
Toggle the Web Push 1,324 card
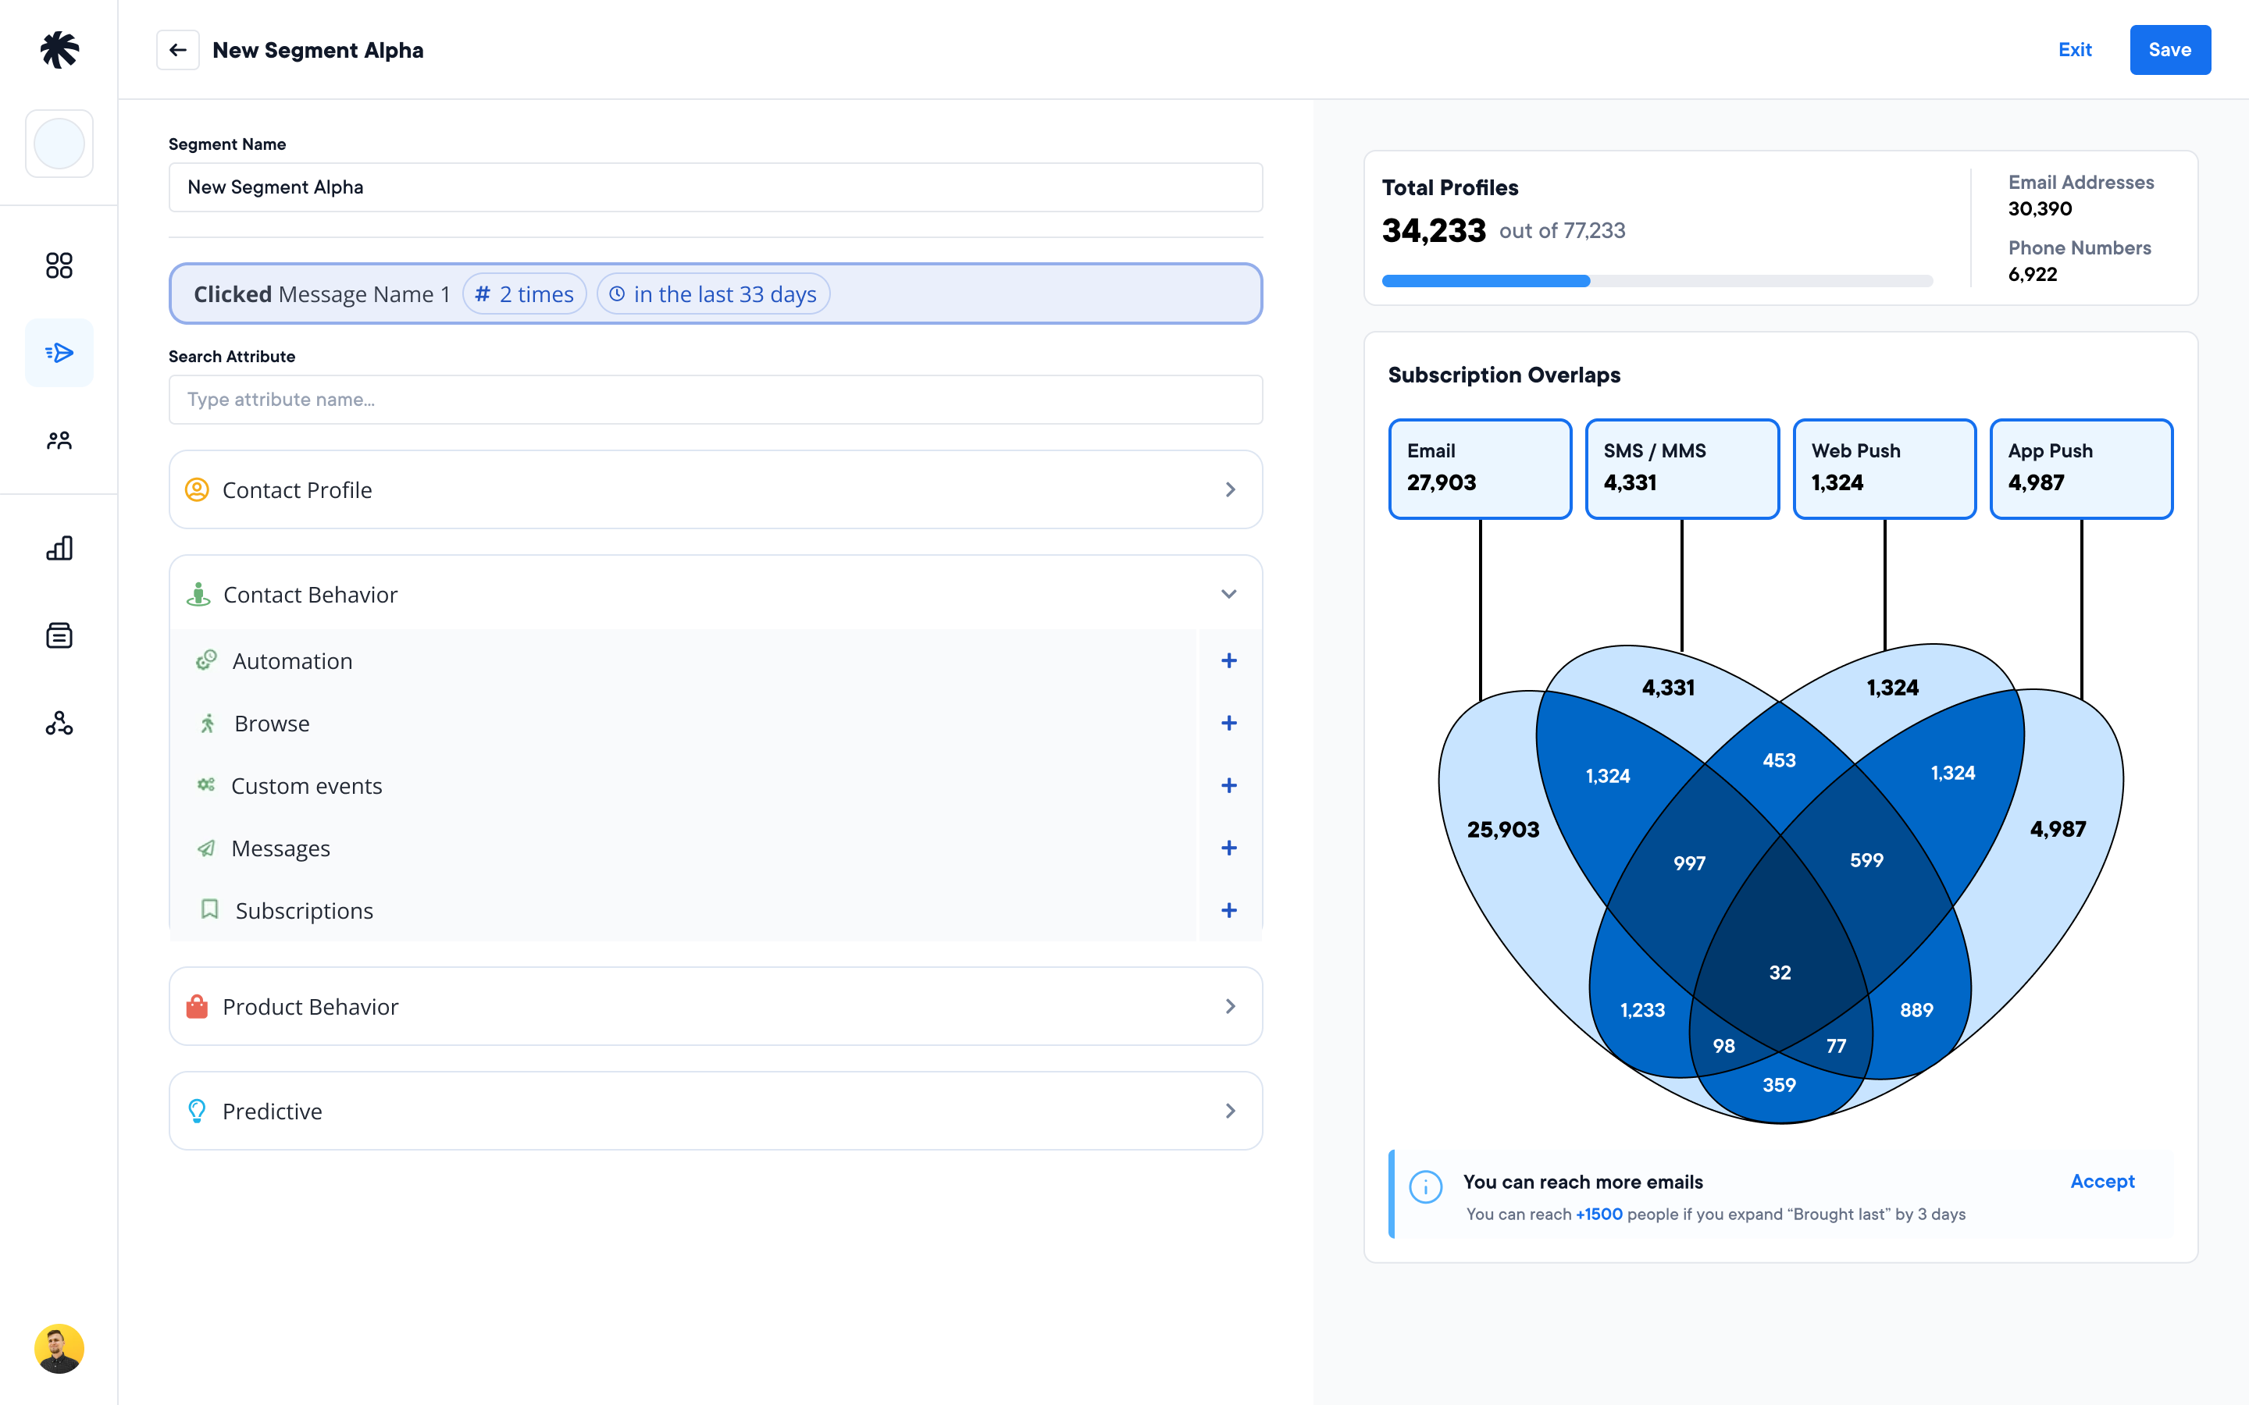click(1884, 468)
